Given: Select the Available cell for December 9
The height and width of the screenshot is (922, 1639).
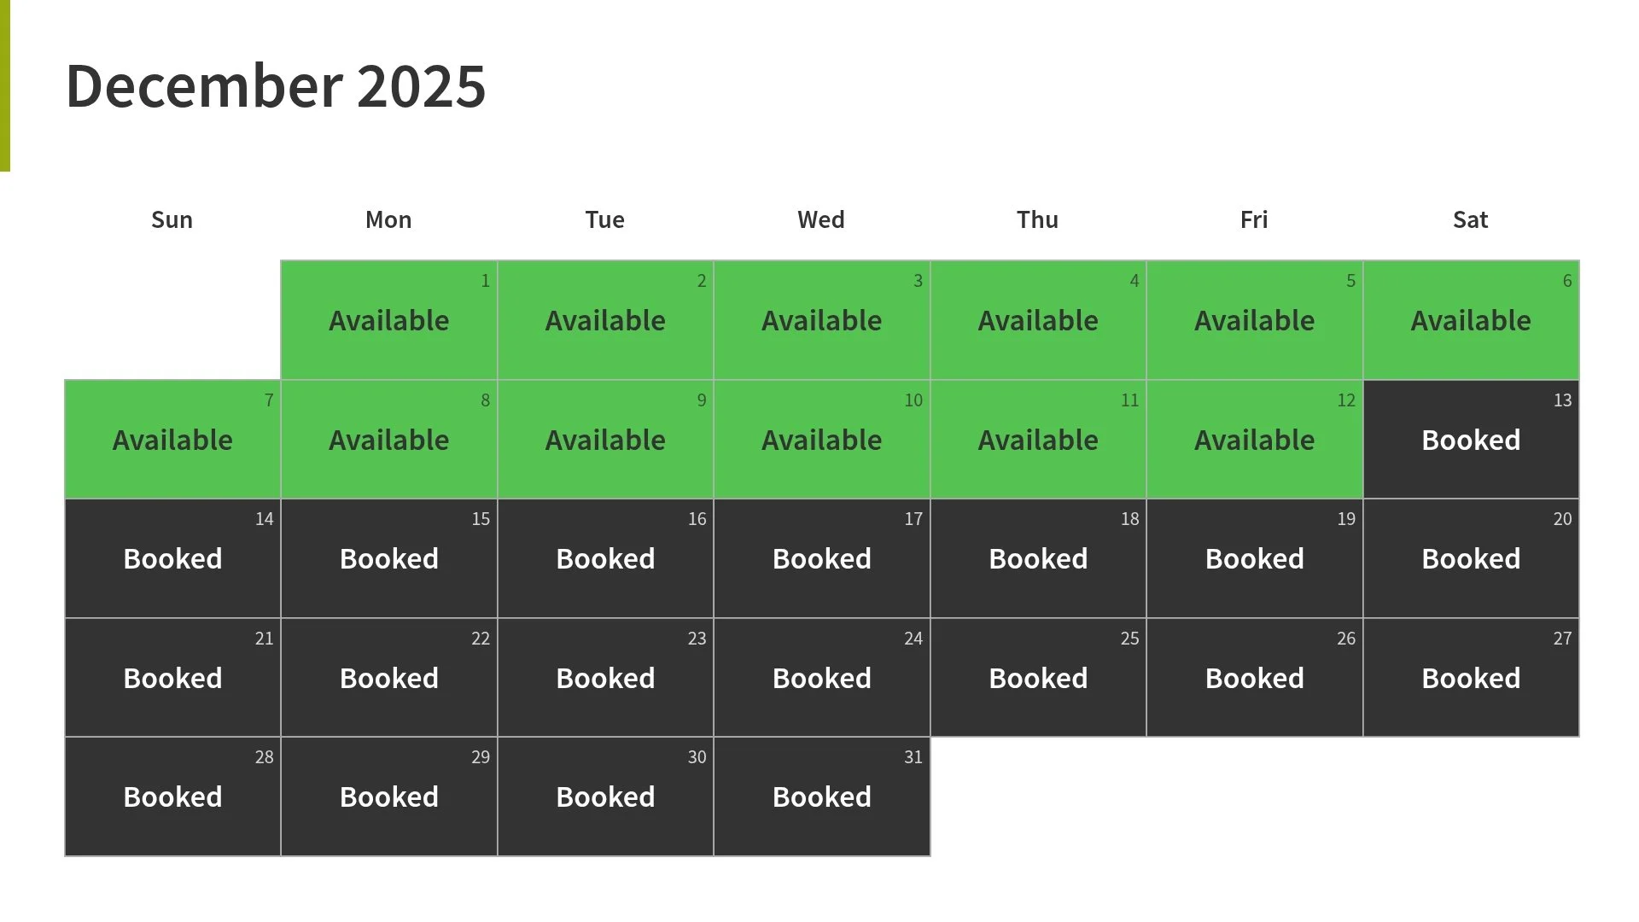Looking at the screenshot, I should 605,440.
